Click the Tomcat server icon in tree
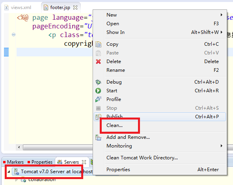The height and width of the screenshot is (185, 233). 16,172
